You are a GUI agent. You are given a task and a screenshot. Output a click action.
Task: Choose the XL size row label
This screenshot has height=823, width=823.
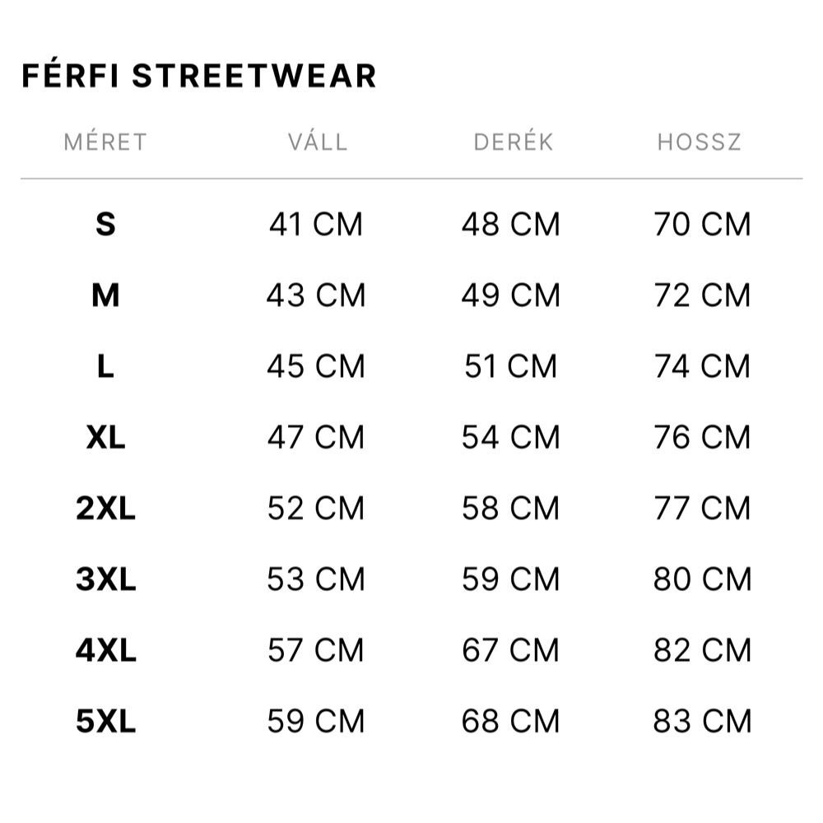tap(105, 437)
